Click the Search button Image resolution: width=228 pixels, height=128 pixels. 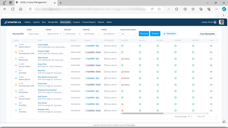144,34
